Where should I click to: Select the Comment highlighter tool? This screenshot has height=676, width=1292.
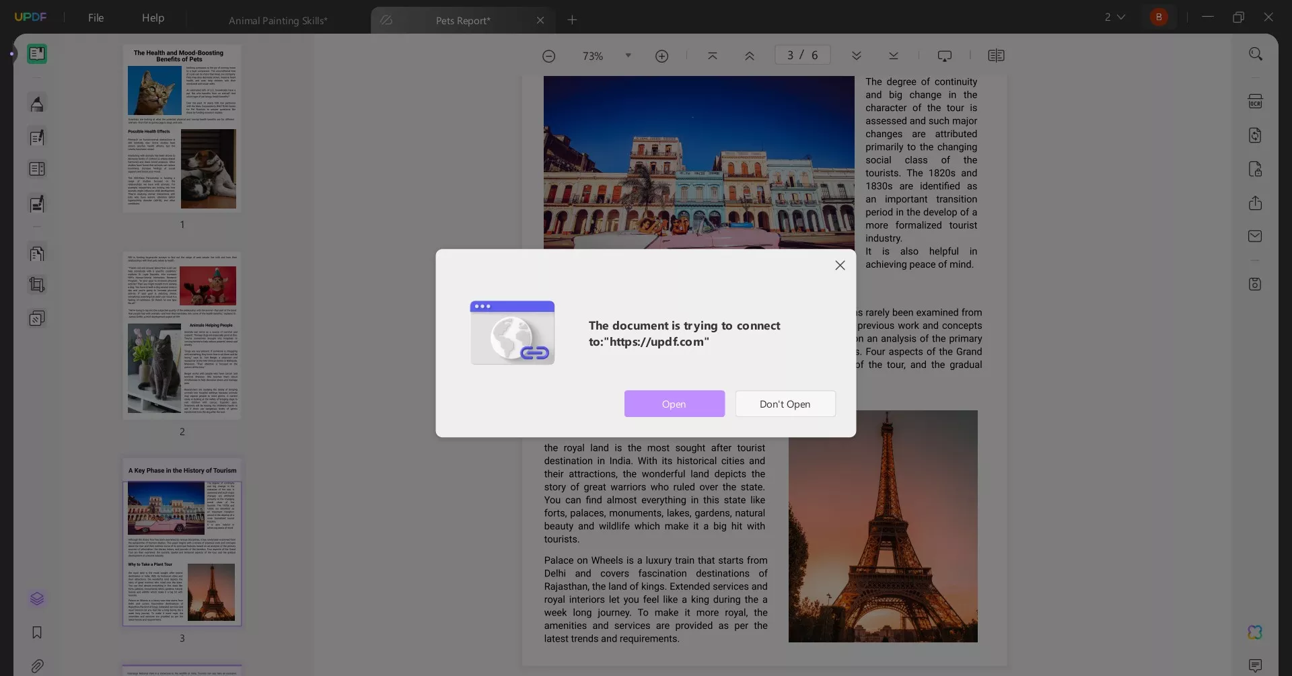[37, 104]
